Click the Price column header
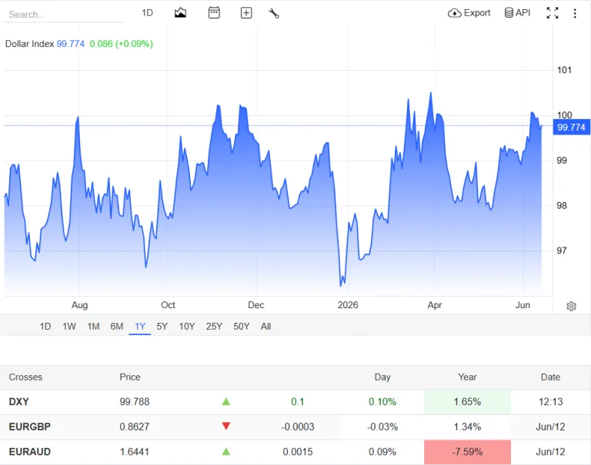Image resolution: width=591 pixels, height=465 pixels. point(130,377)
